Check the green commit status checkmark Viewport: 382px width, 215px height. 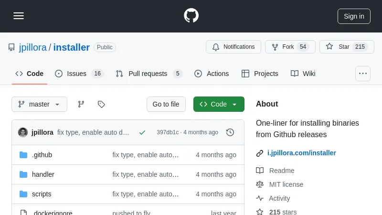(142, 132)
